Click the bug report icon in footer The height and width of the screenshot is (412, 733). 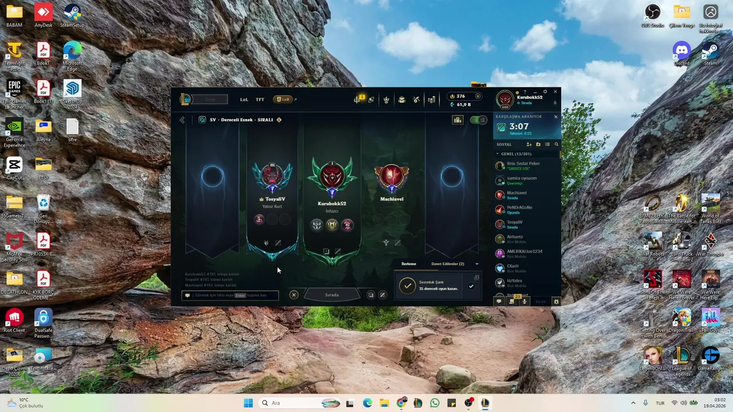556,301
